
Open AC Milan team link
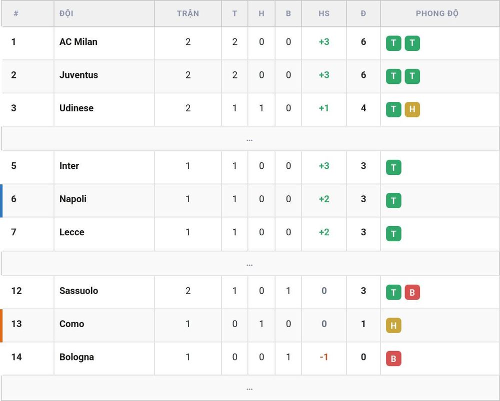pyautogui.click(x=78, y=42)
